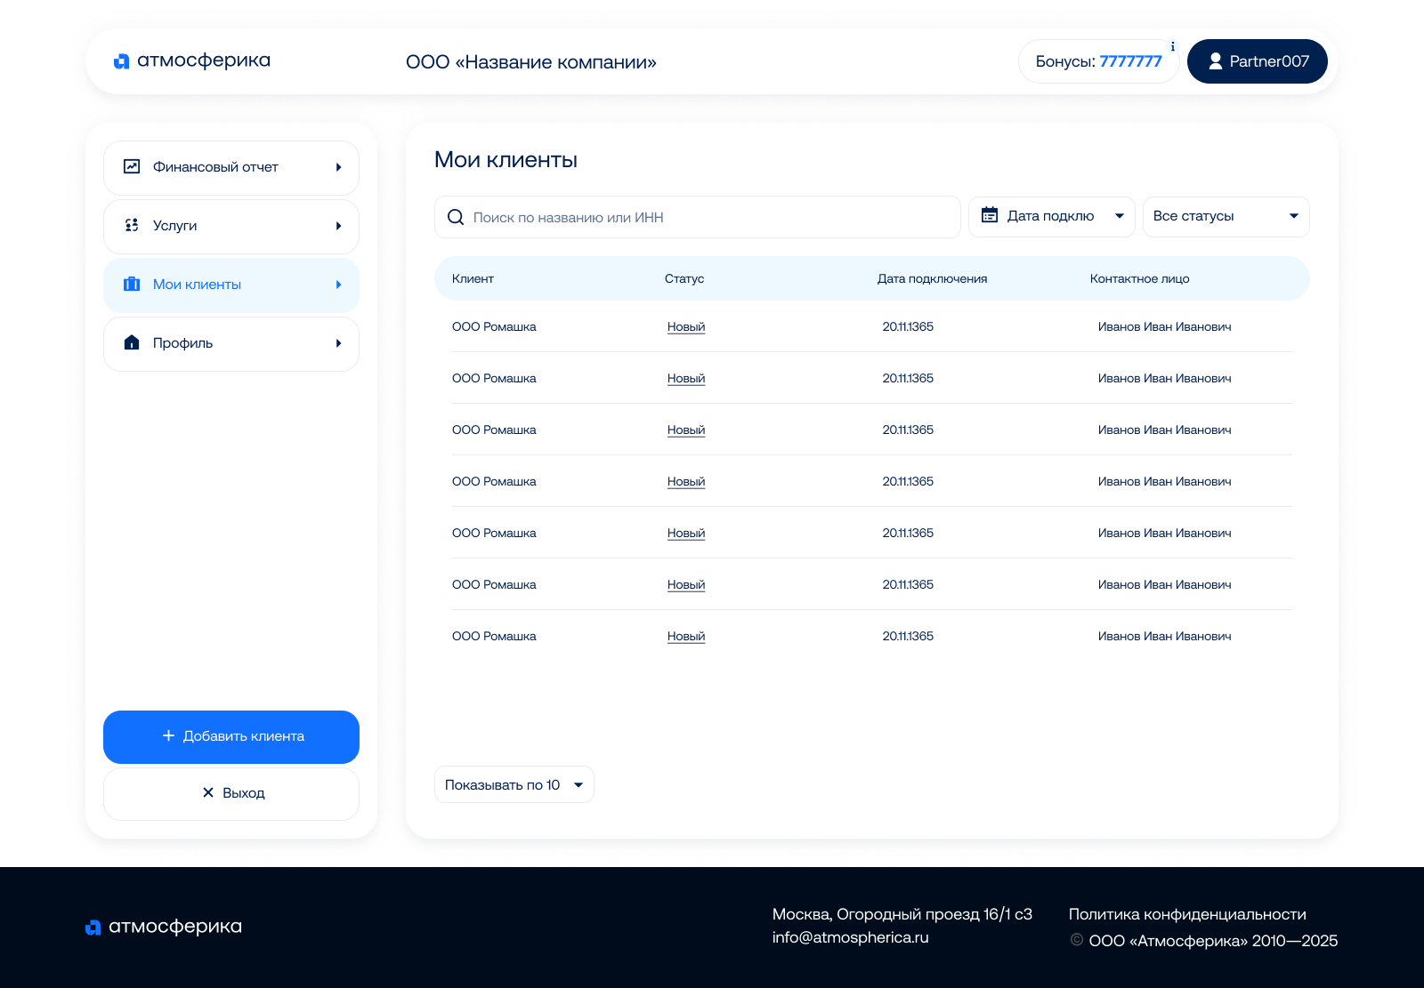Click the briefcase icon for Мои клиенты
The height and width of the screenshot is (988, 1424).
click(x=132, y=284)
